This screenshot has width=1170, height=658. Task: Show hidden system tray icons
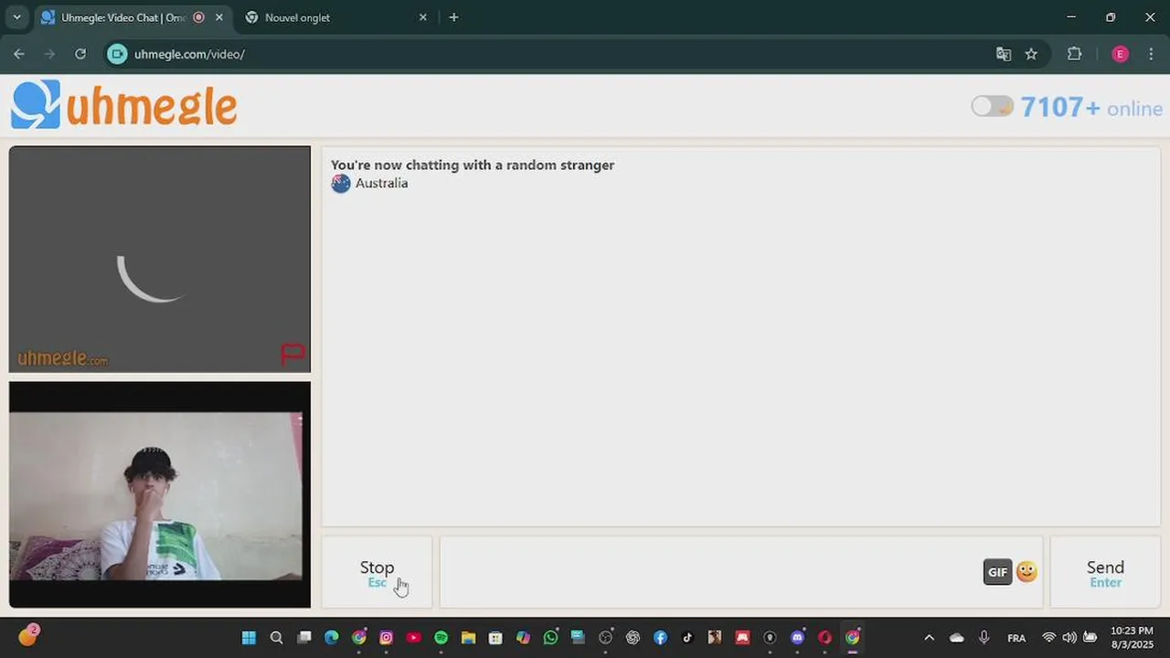(929, 638)
